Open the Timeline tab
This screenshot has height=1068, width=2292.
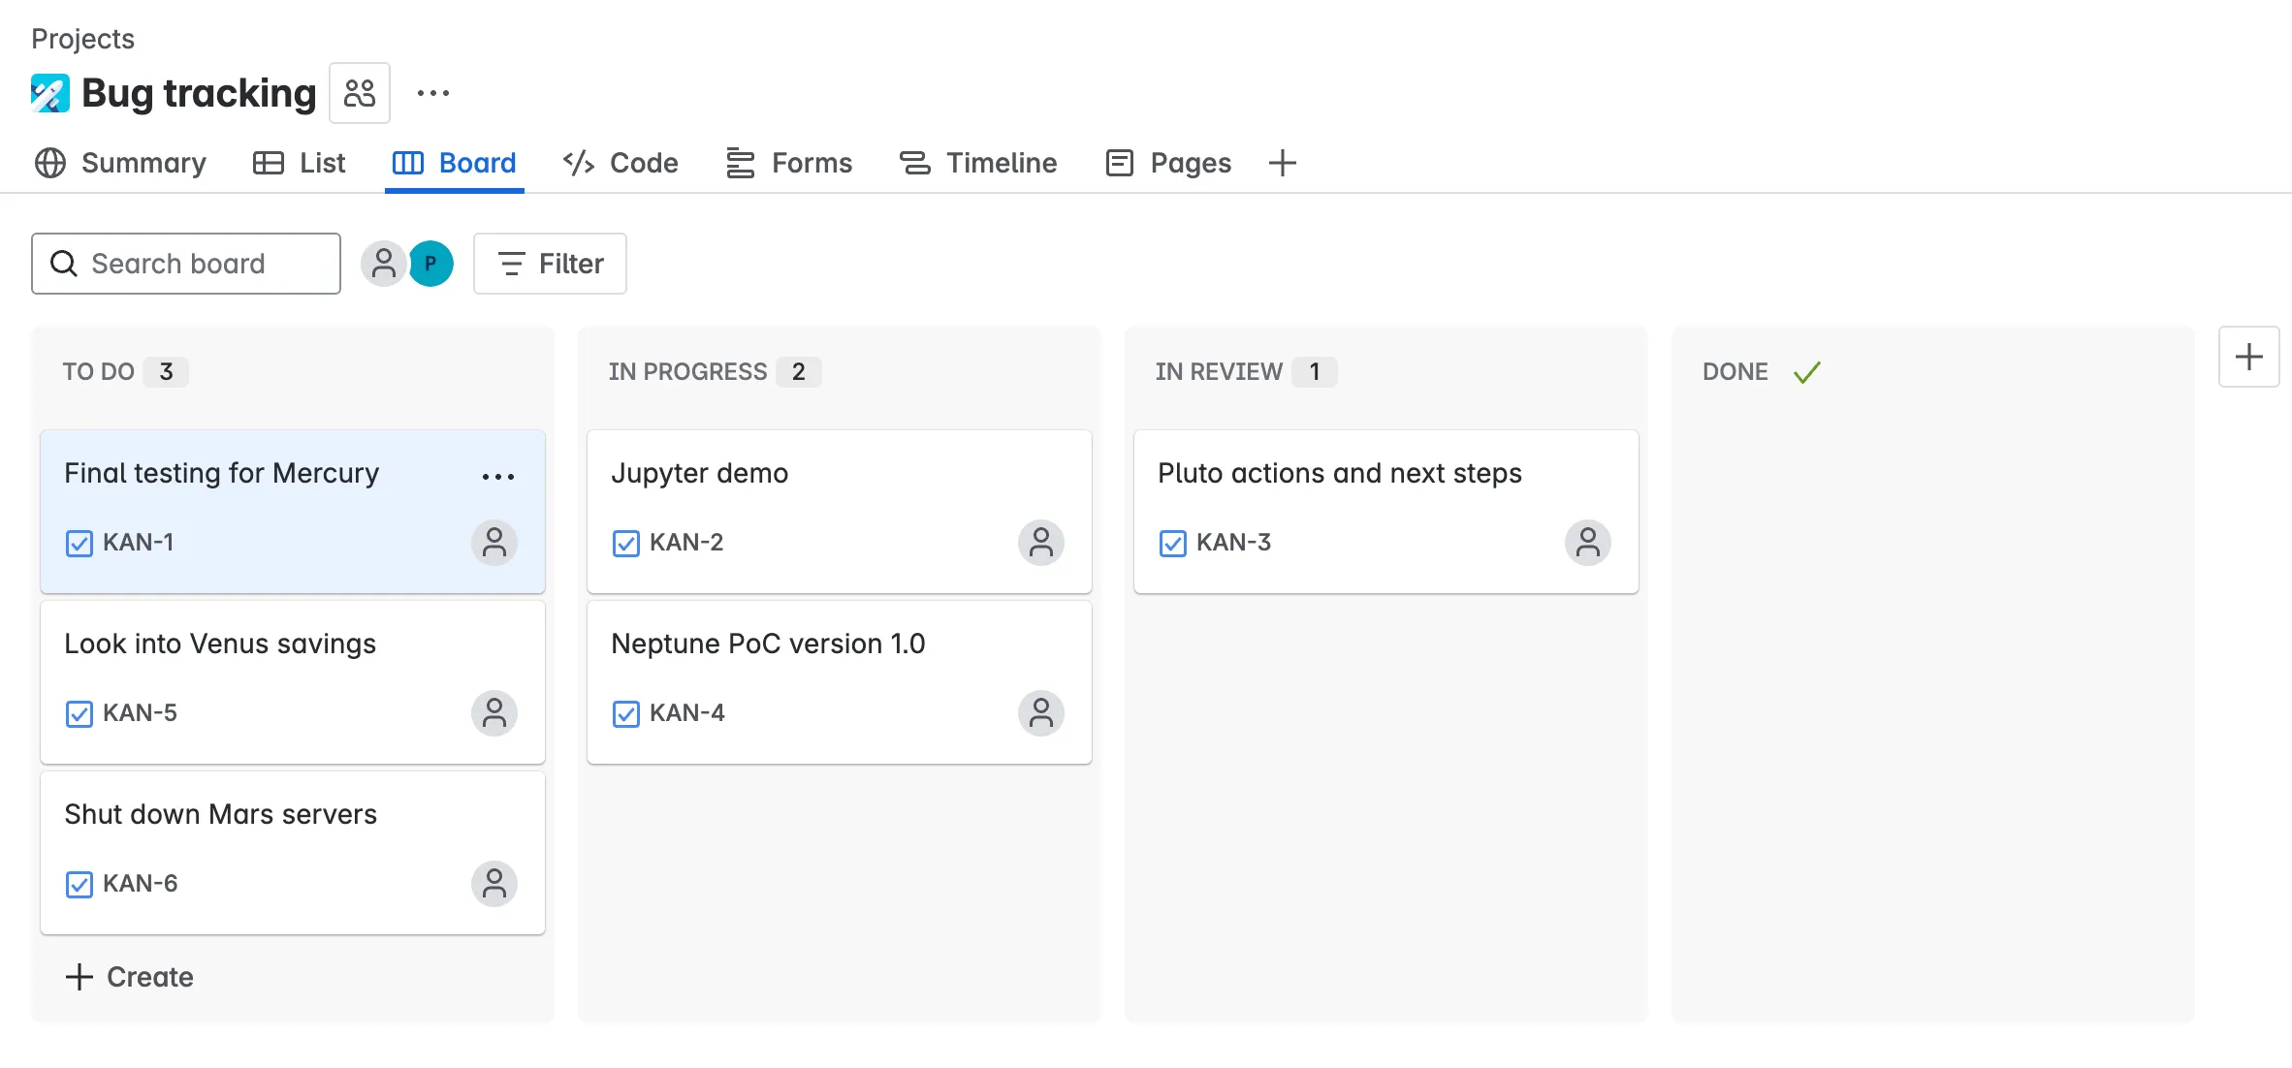click(978, 163)
